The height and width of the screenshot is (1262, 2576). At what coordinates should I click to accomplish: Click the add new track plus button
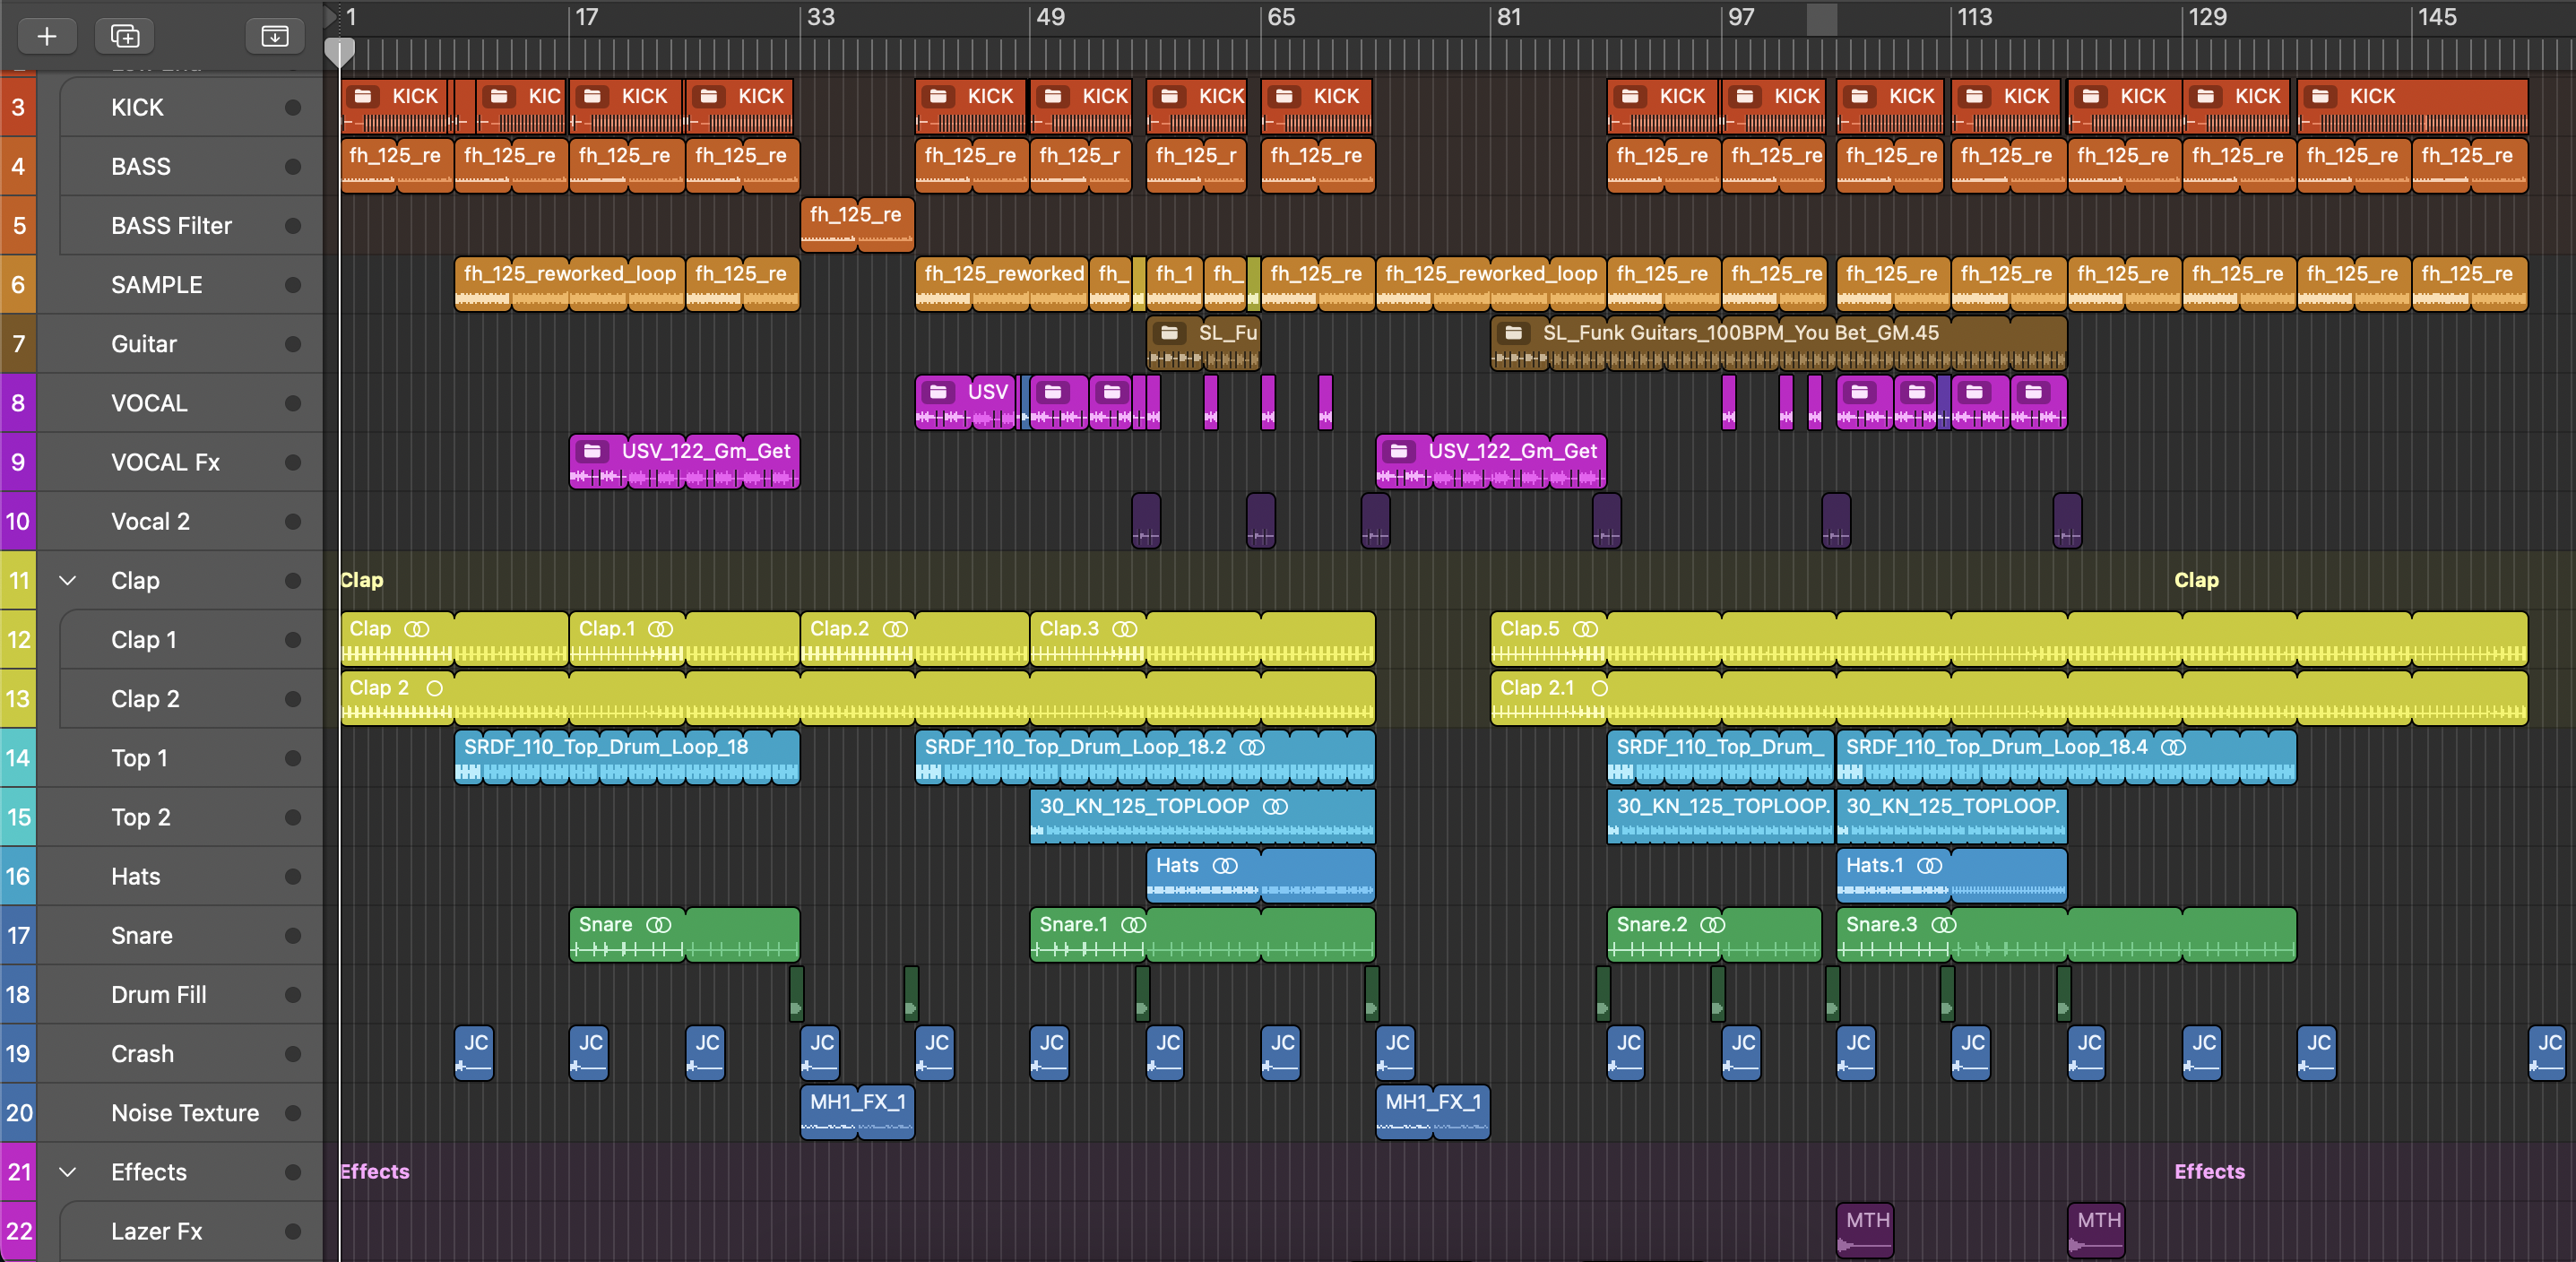pyautogui.click(x=46, y=36)
